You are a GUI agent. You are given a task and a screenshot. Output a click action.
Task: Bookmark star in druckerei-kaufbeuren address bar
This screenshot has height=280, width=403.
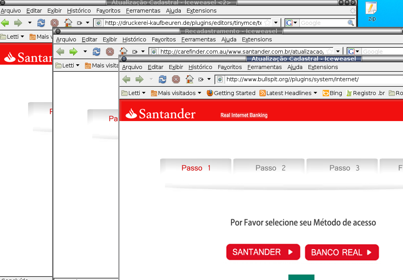(x=267, y=23)
